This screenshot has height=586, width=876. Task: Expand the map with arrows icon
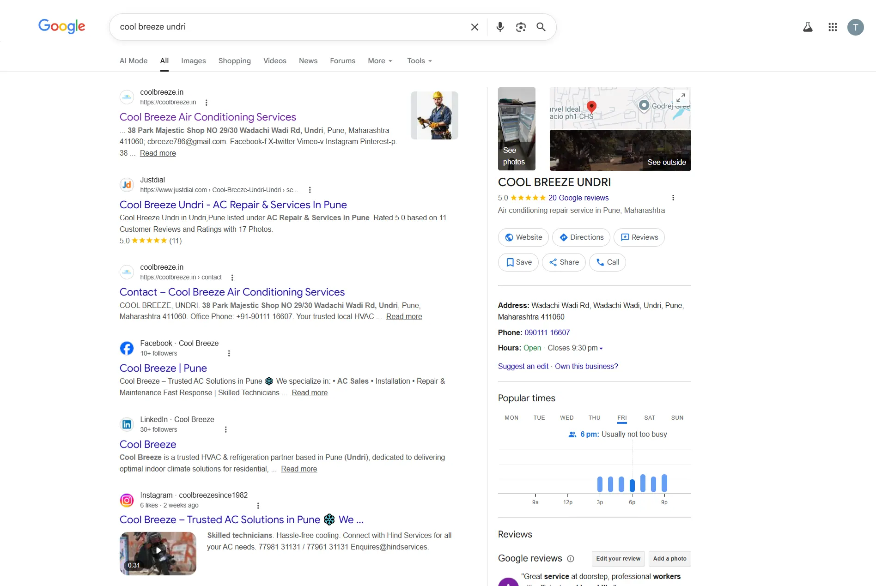(681, 98)
